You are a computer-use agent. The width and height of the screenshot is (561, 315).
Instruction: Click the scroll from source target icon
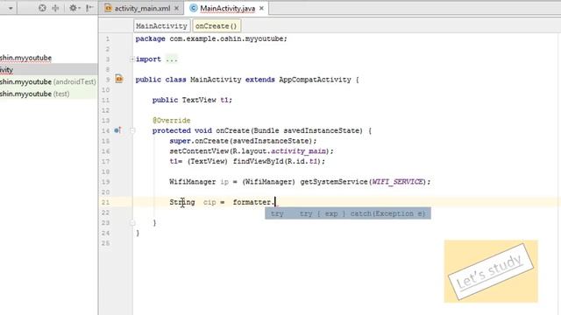click(x=42, y=8)
